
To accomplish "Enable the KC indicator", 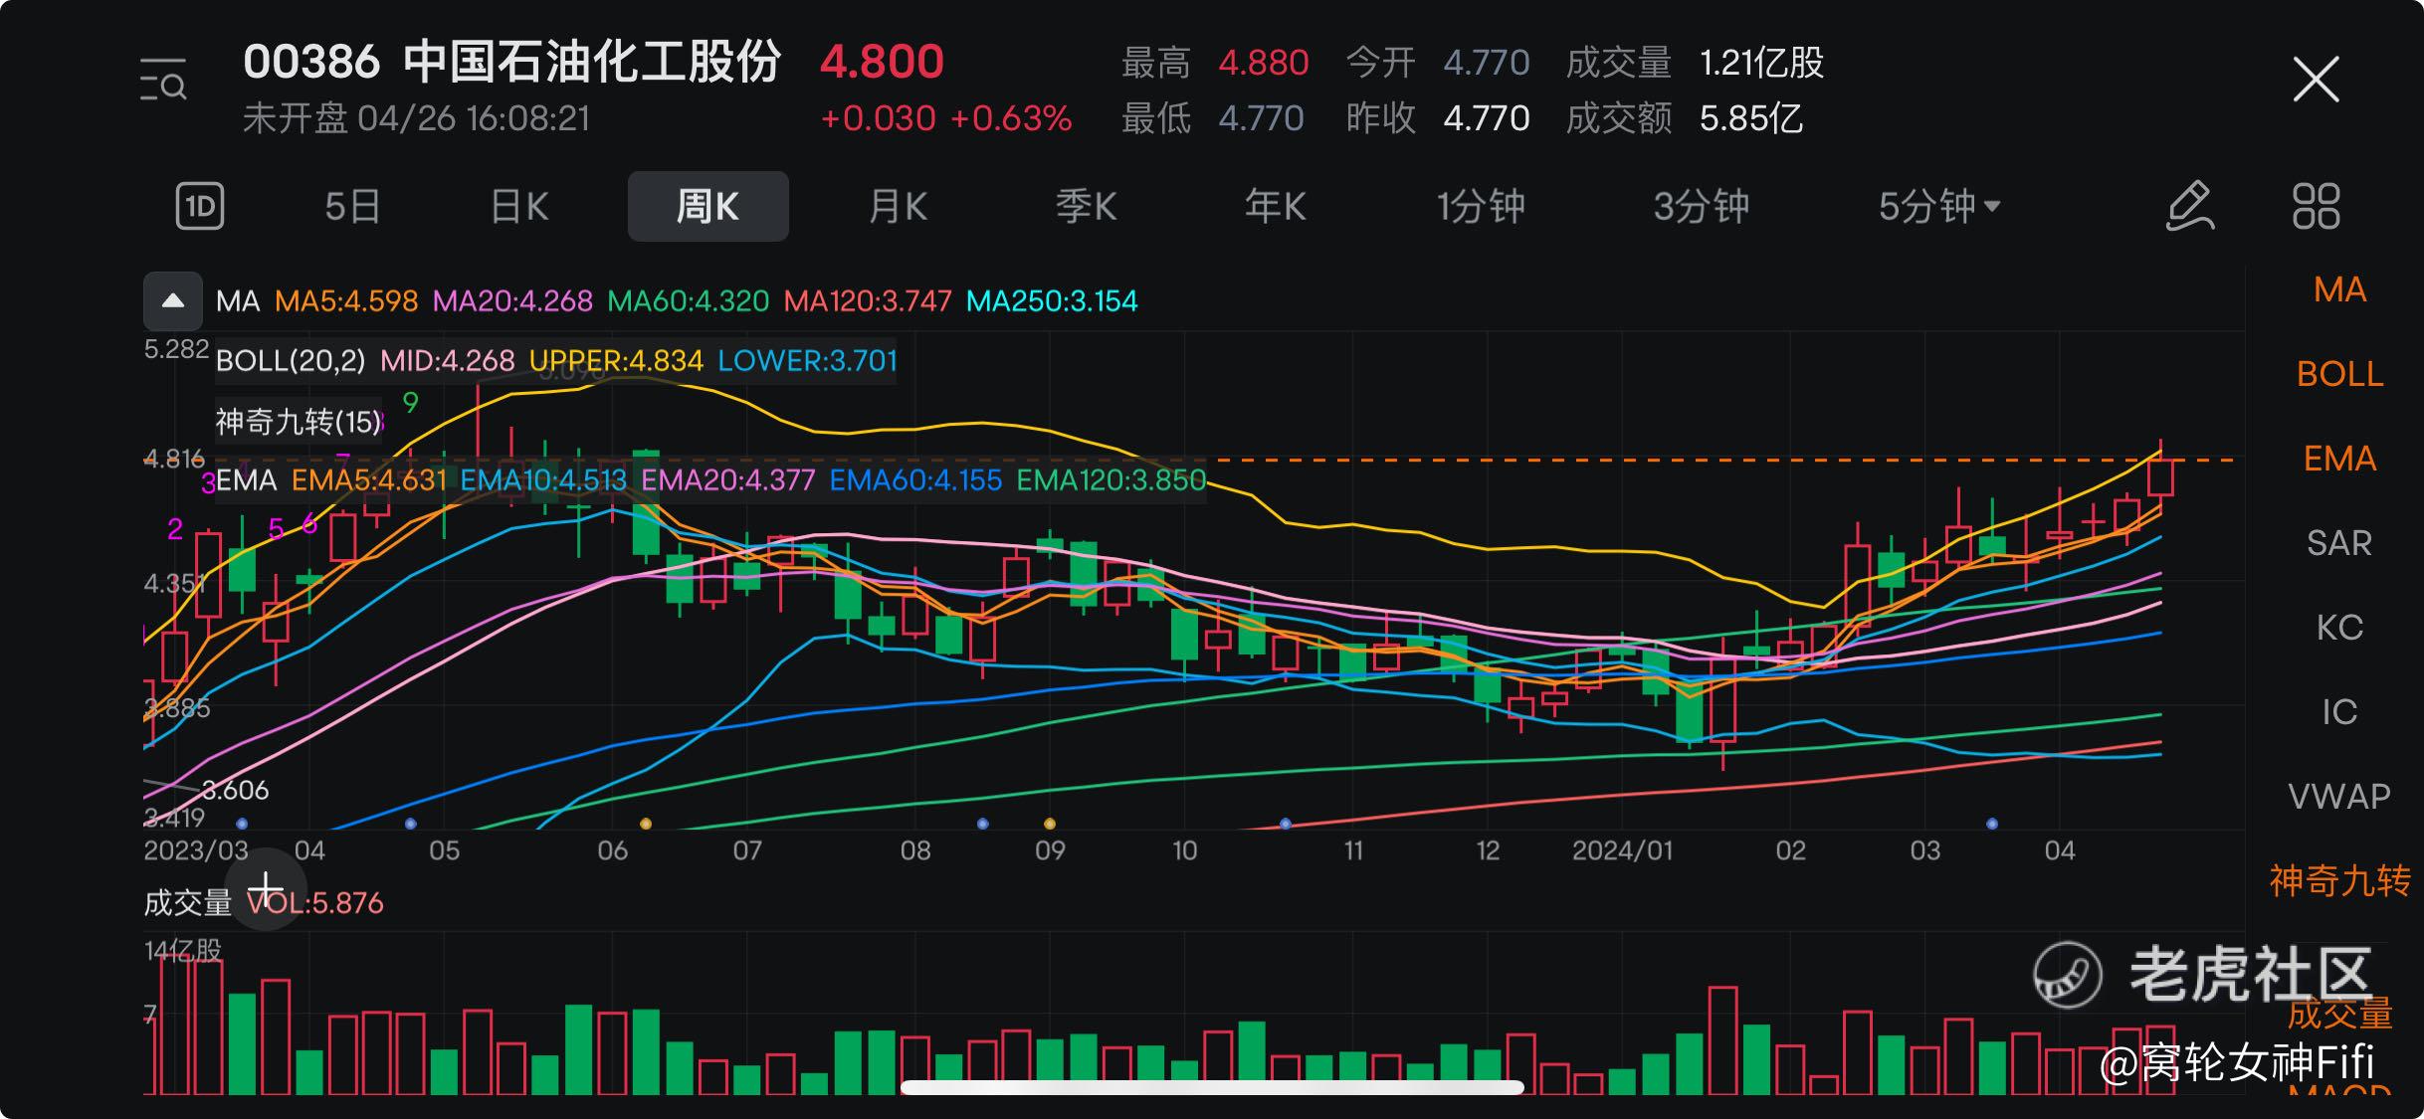I will coord(2339,628).
